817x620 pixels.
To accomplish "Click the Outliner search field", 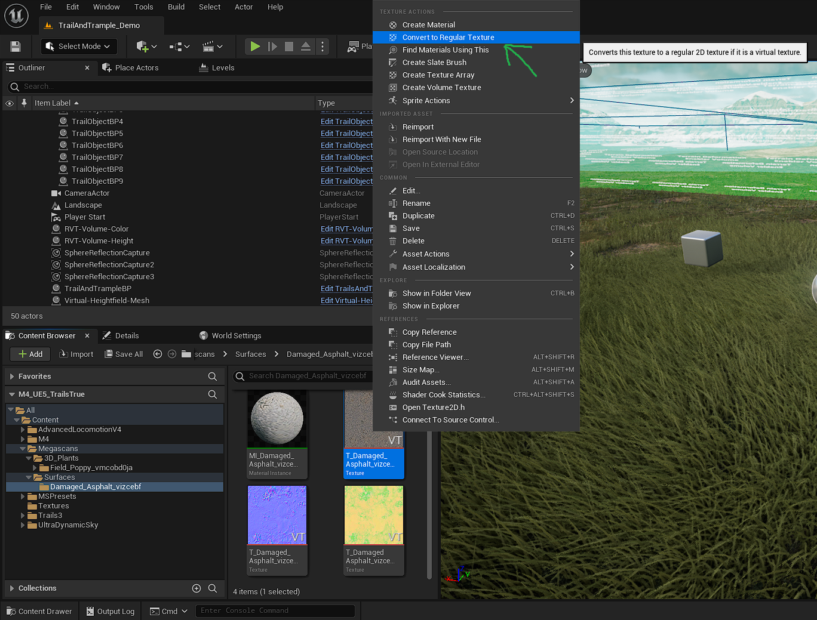I will point(190,87).
